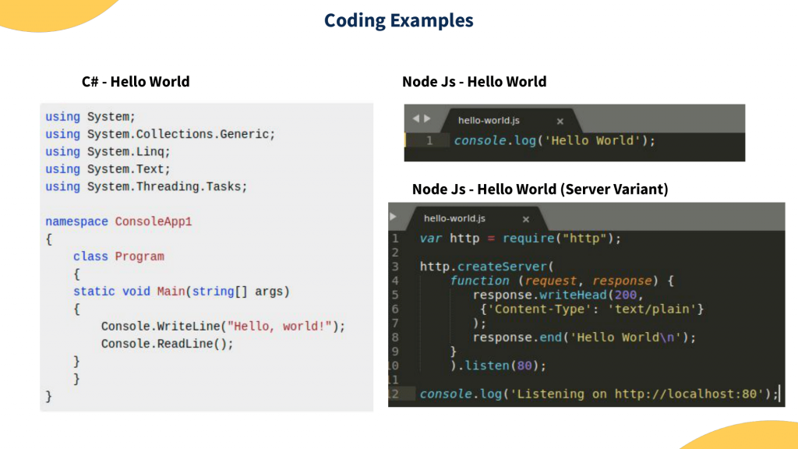Click 'response.writeHead(200,' line
The width and height of the screenshot is (798, 449).
click(x=558, y=295)
